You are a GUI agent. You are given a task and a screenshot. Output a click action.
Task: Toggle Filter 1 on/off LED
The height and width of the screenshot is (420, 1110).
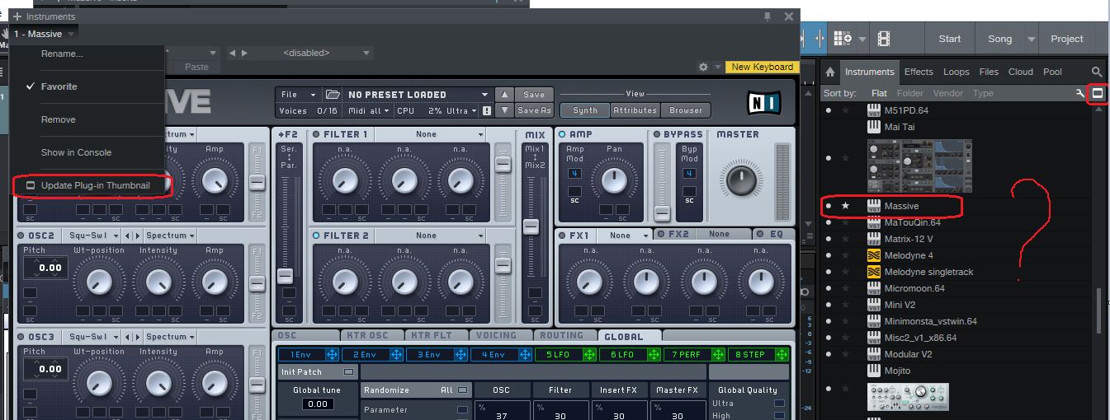(316, 134)
